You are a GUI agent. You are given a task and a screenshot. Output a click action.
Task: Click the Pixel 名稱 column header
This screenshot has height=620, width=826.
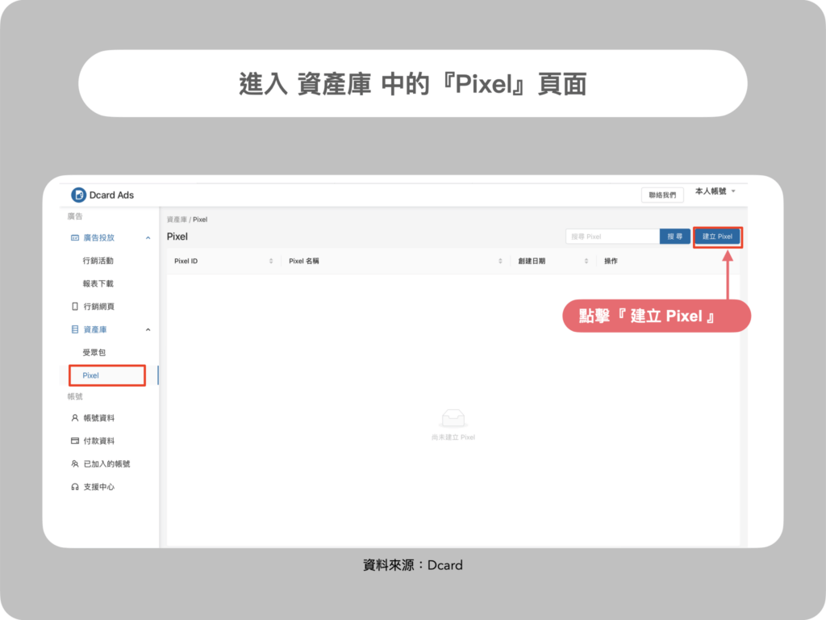click(x=304, y=261)
